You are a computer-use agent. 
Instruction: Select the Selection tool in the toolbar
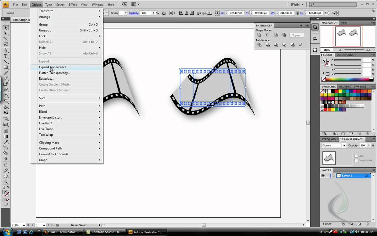[x=6, y=28]
